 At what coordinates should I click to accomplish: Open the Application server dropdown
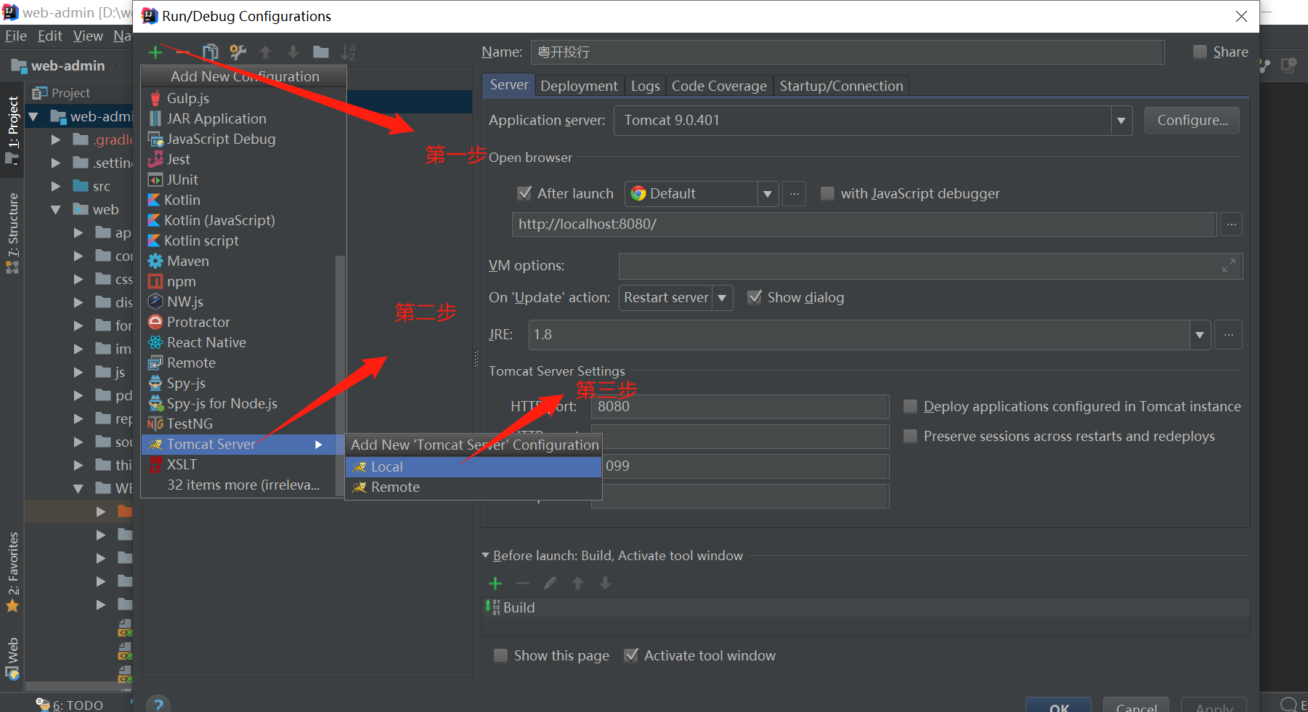[x=1121, y=121]
